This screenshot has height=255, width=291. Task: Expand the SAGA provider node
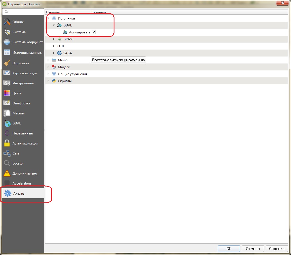pyautogui.click(x=54, y=53)
